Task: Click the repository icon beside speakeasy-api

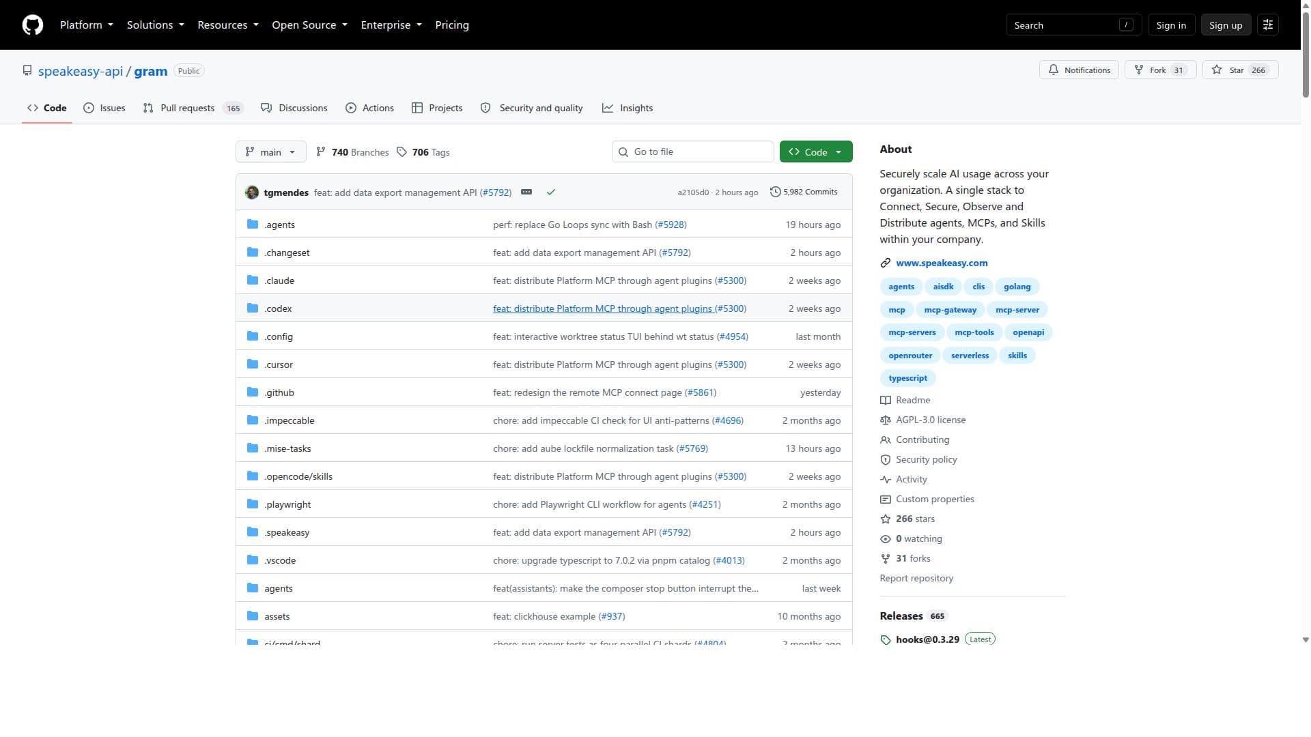Action: tap(27, 71)
